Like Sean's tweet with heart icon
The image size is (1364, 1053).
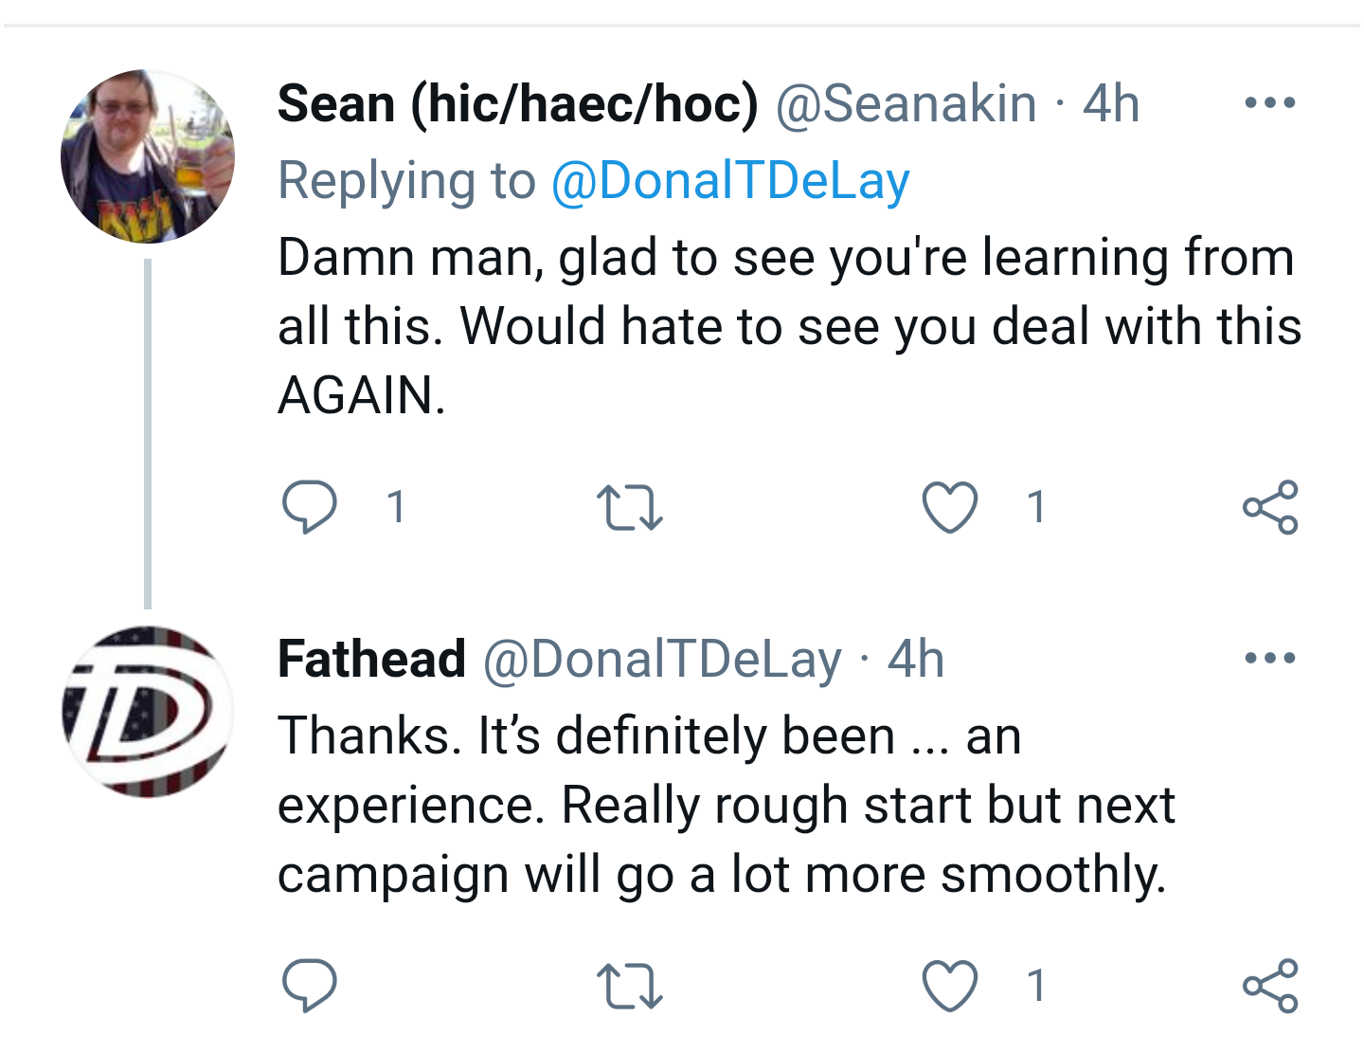950,507
